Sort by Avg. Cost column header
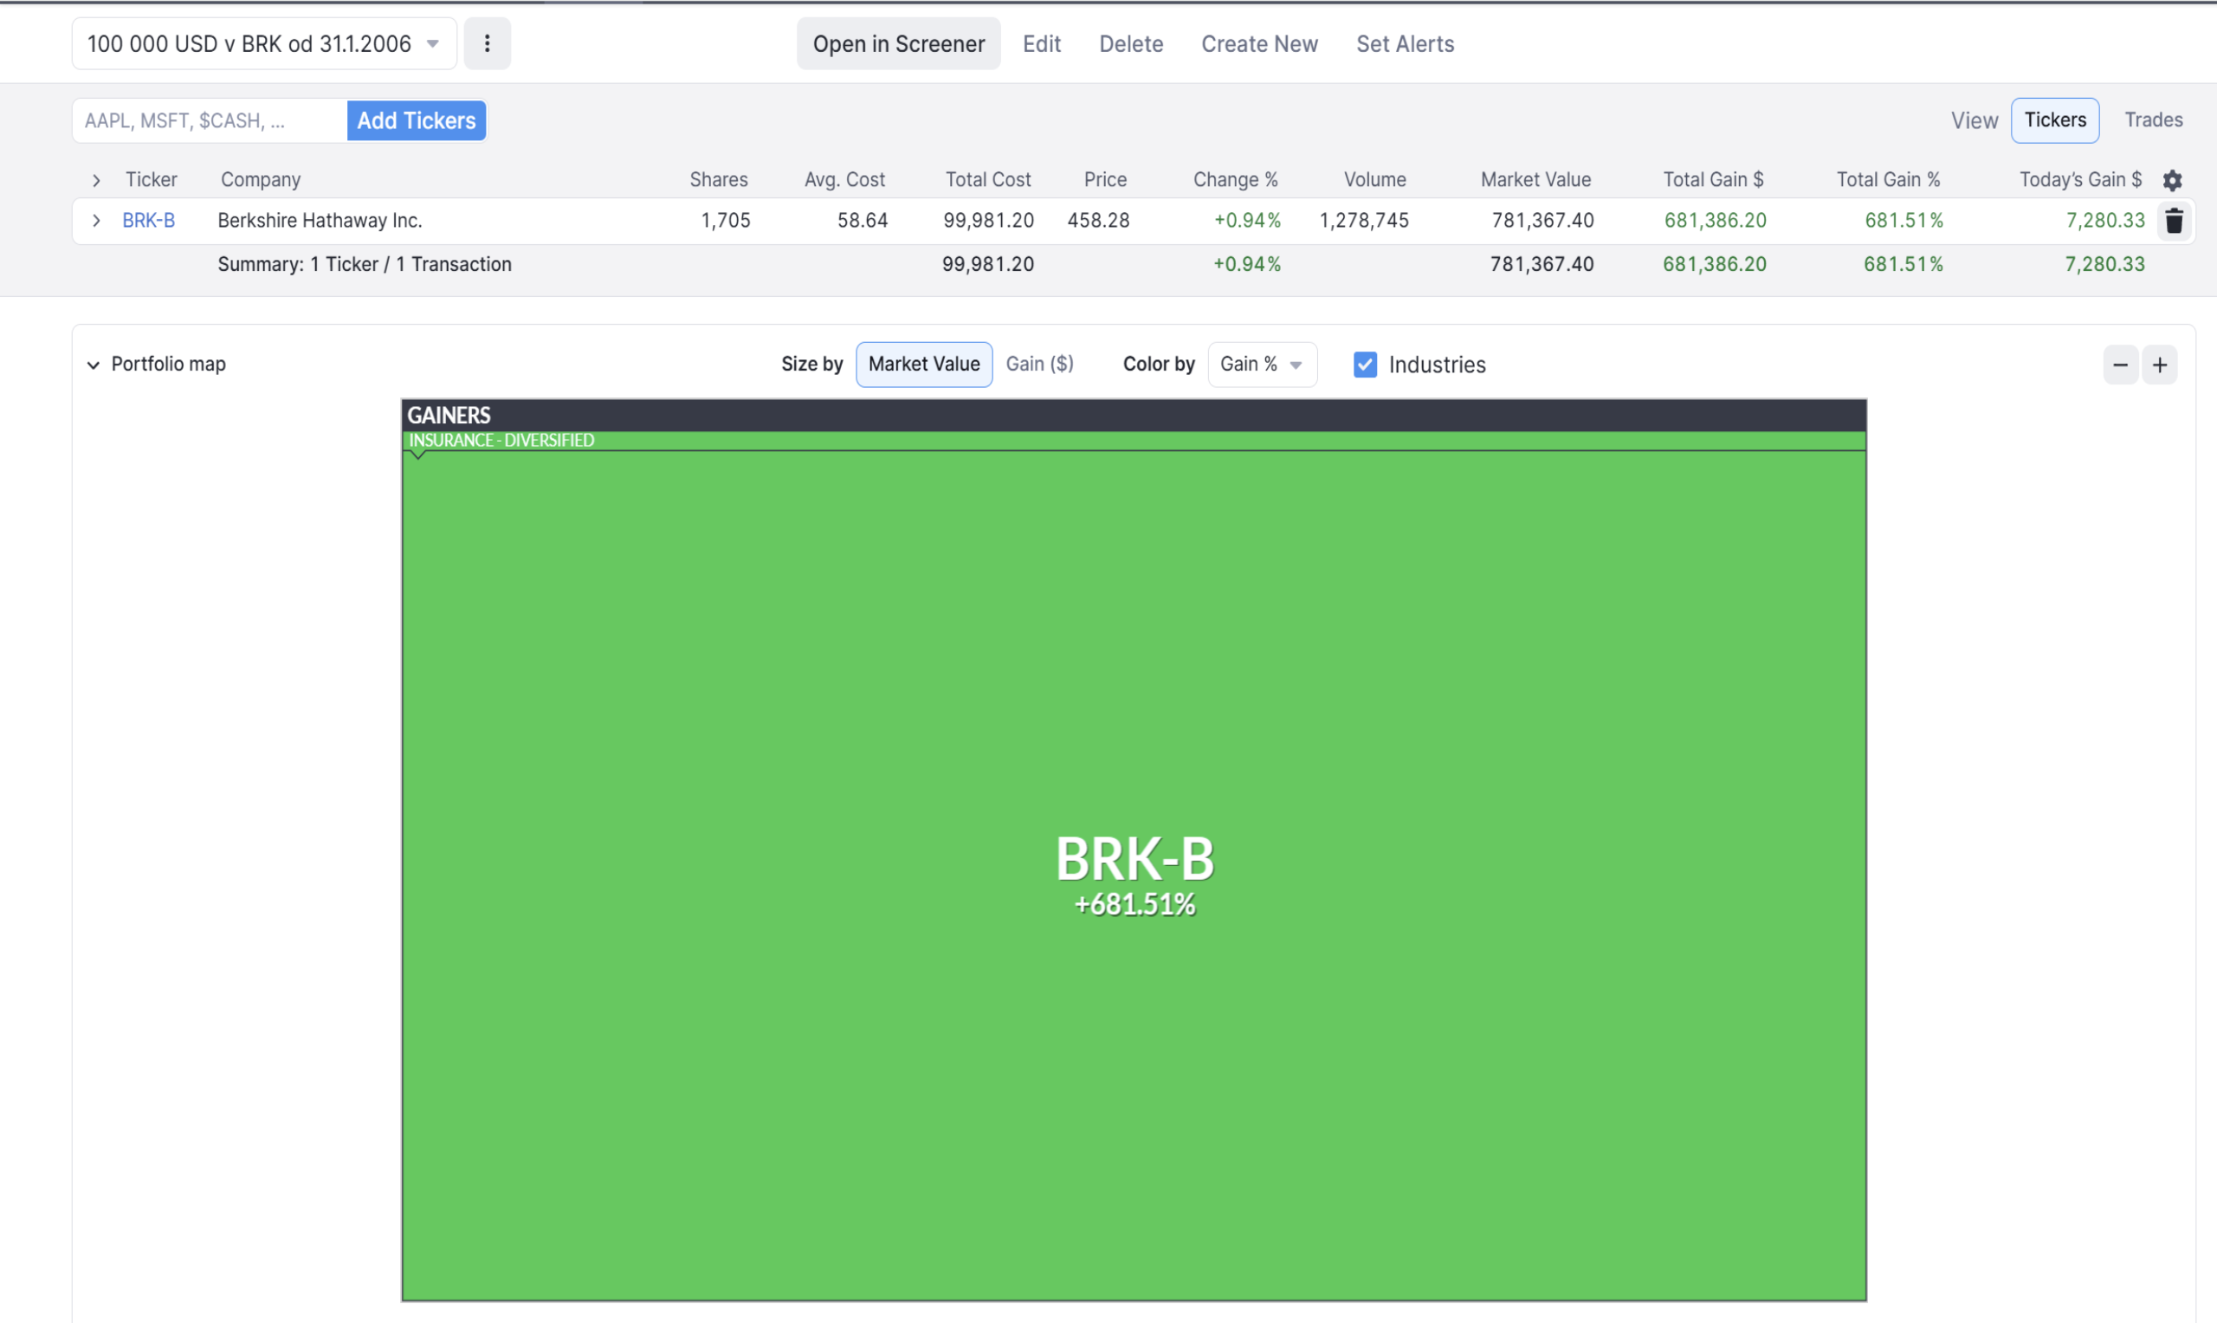 (x=844, y=179)
